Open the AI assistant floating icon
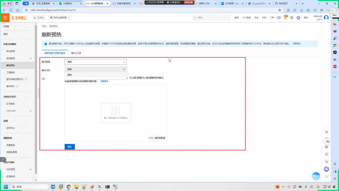Screen dimensions: 339x191 coord(327,141)
